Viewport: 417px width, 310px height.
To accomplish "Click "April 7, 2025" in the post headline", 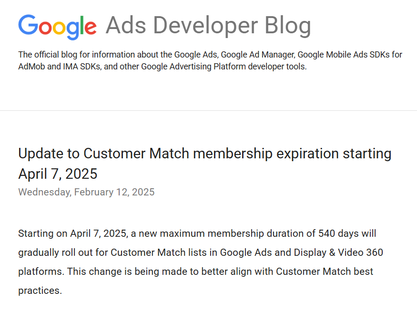I will [x=58, y=174].
